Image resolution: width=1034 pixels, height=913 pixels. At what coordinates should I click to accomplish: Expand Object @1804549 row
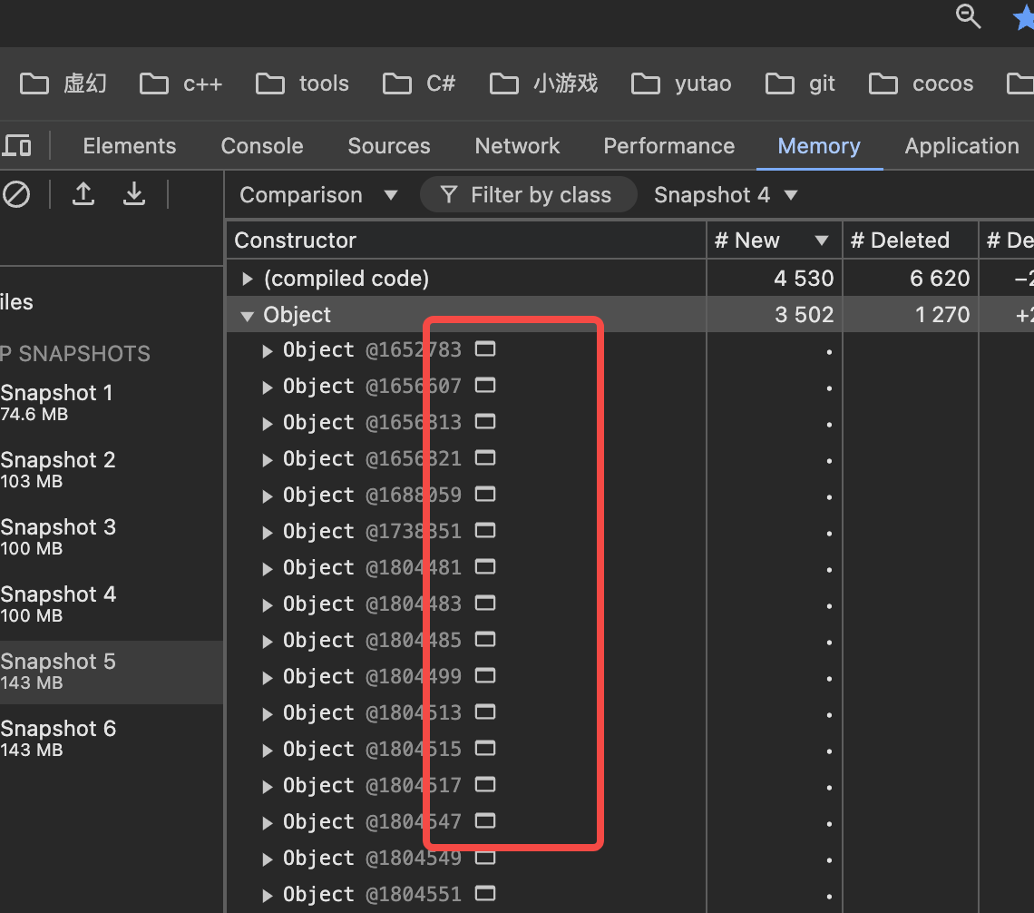(267, 859)
